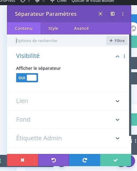137x171 pixels.
Task: Open the Visibilité section options dots
Action: coord(124,56)
